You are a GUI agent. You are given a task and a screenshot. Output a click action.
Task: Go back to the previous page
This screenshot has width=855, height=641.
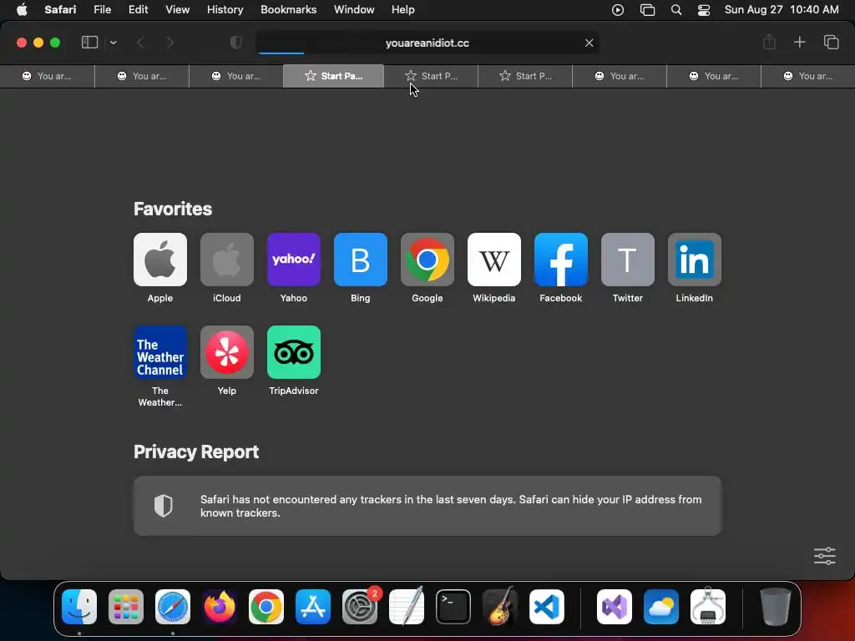point(140,43)
